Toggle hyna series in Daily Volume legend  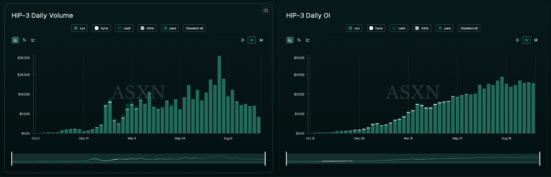(101, 28)
